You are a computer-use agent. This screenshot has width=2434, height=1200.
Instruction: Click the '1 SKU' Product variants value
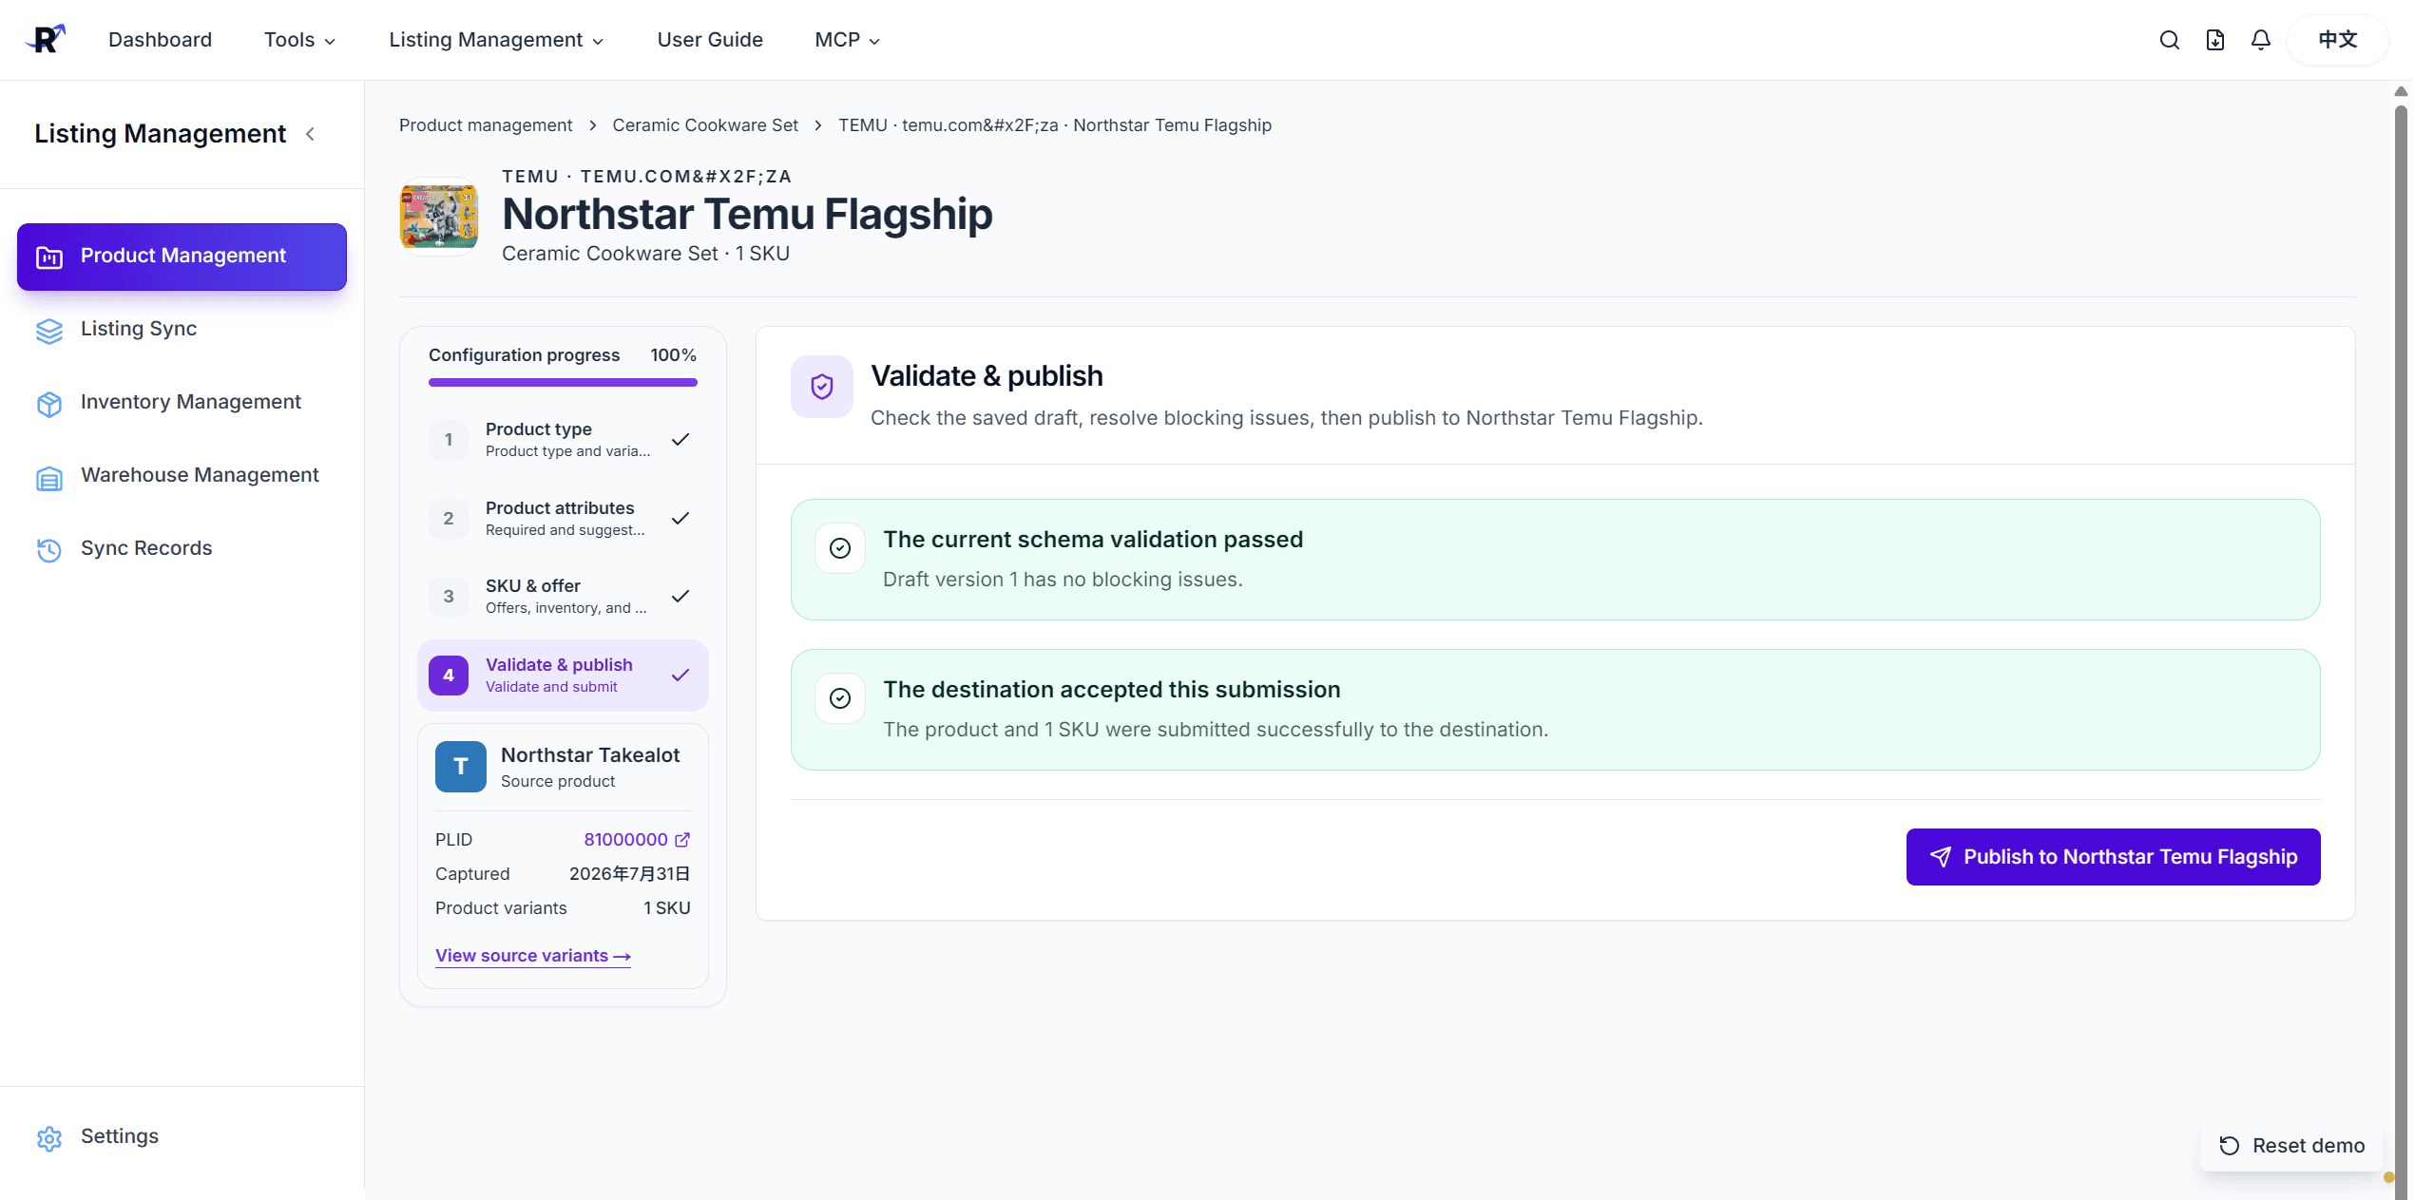(x=667, y=908)
